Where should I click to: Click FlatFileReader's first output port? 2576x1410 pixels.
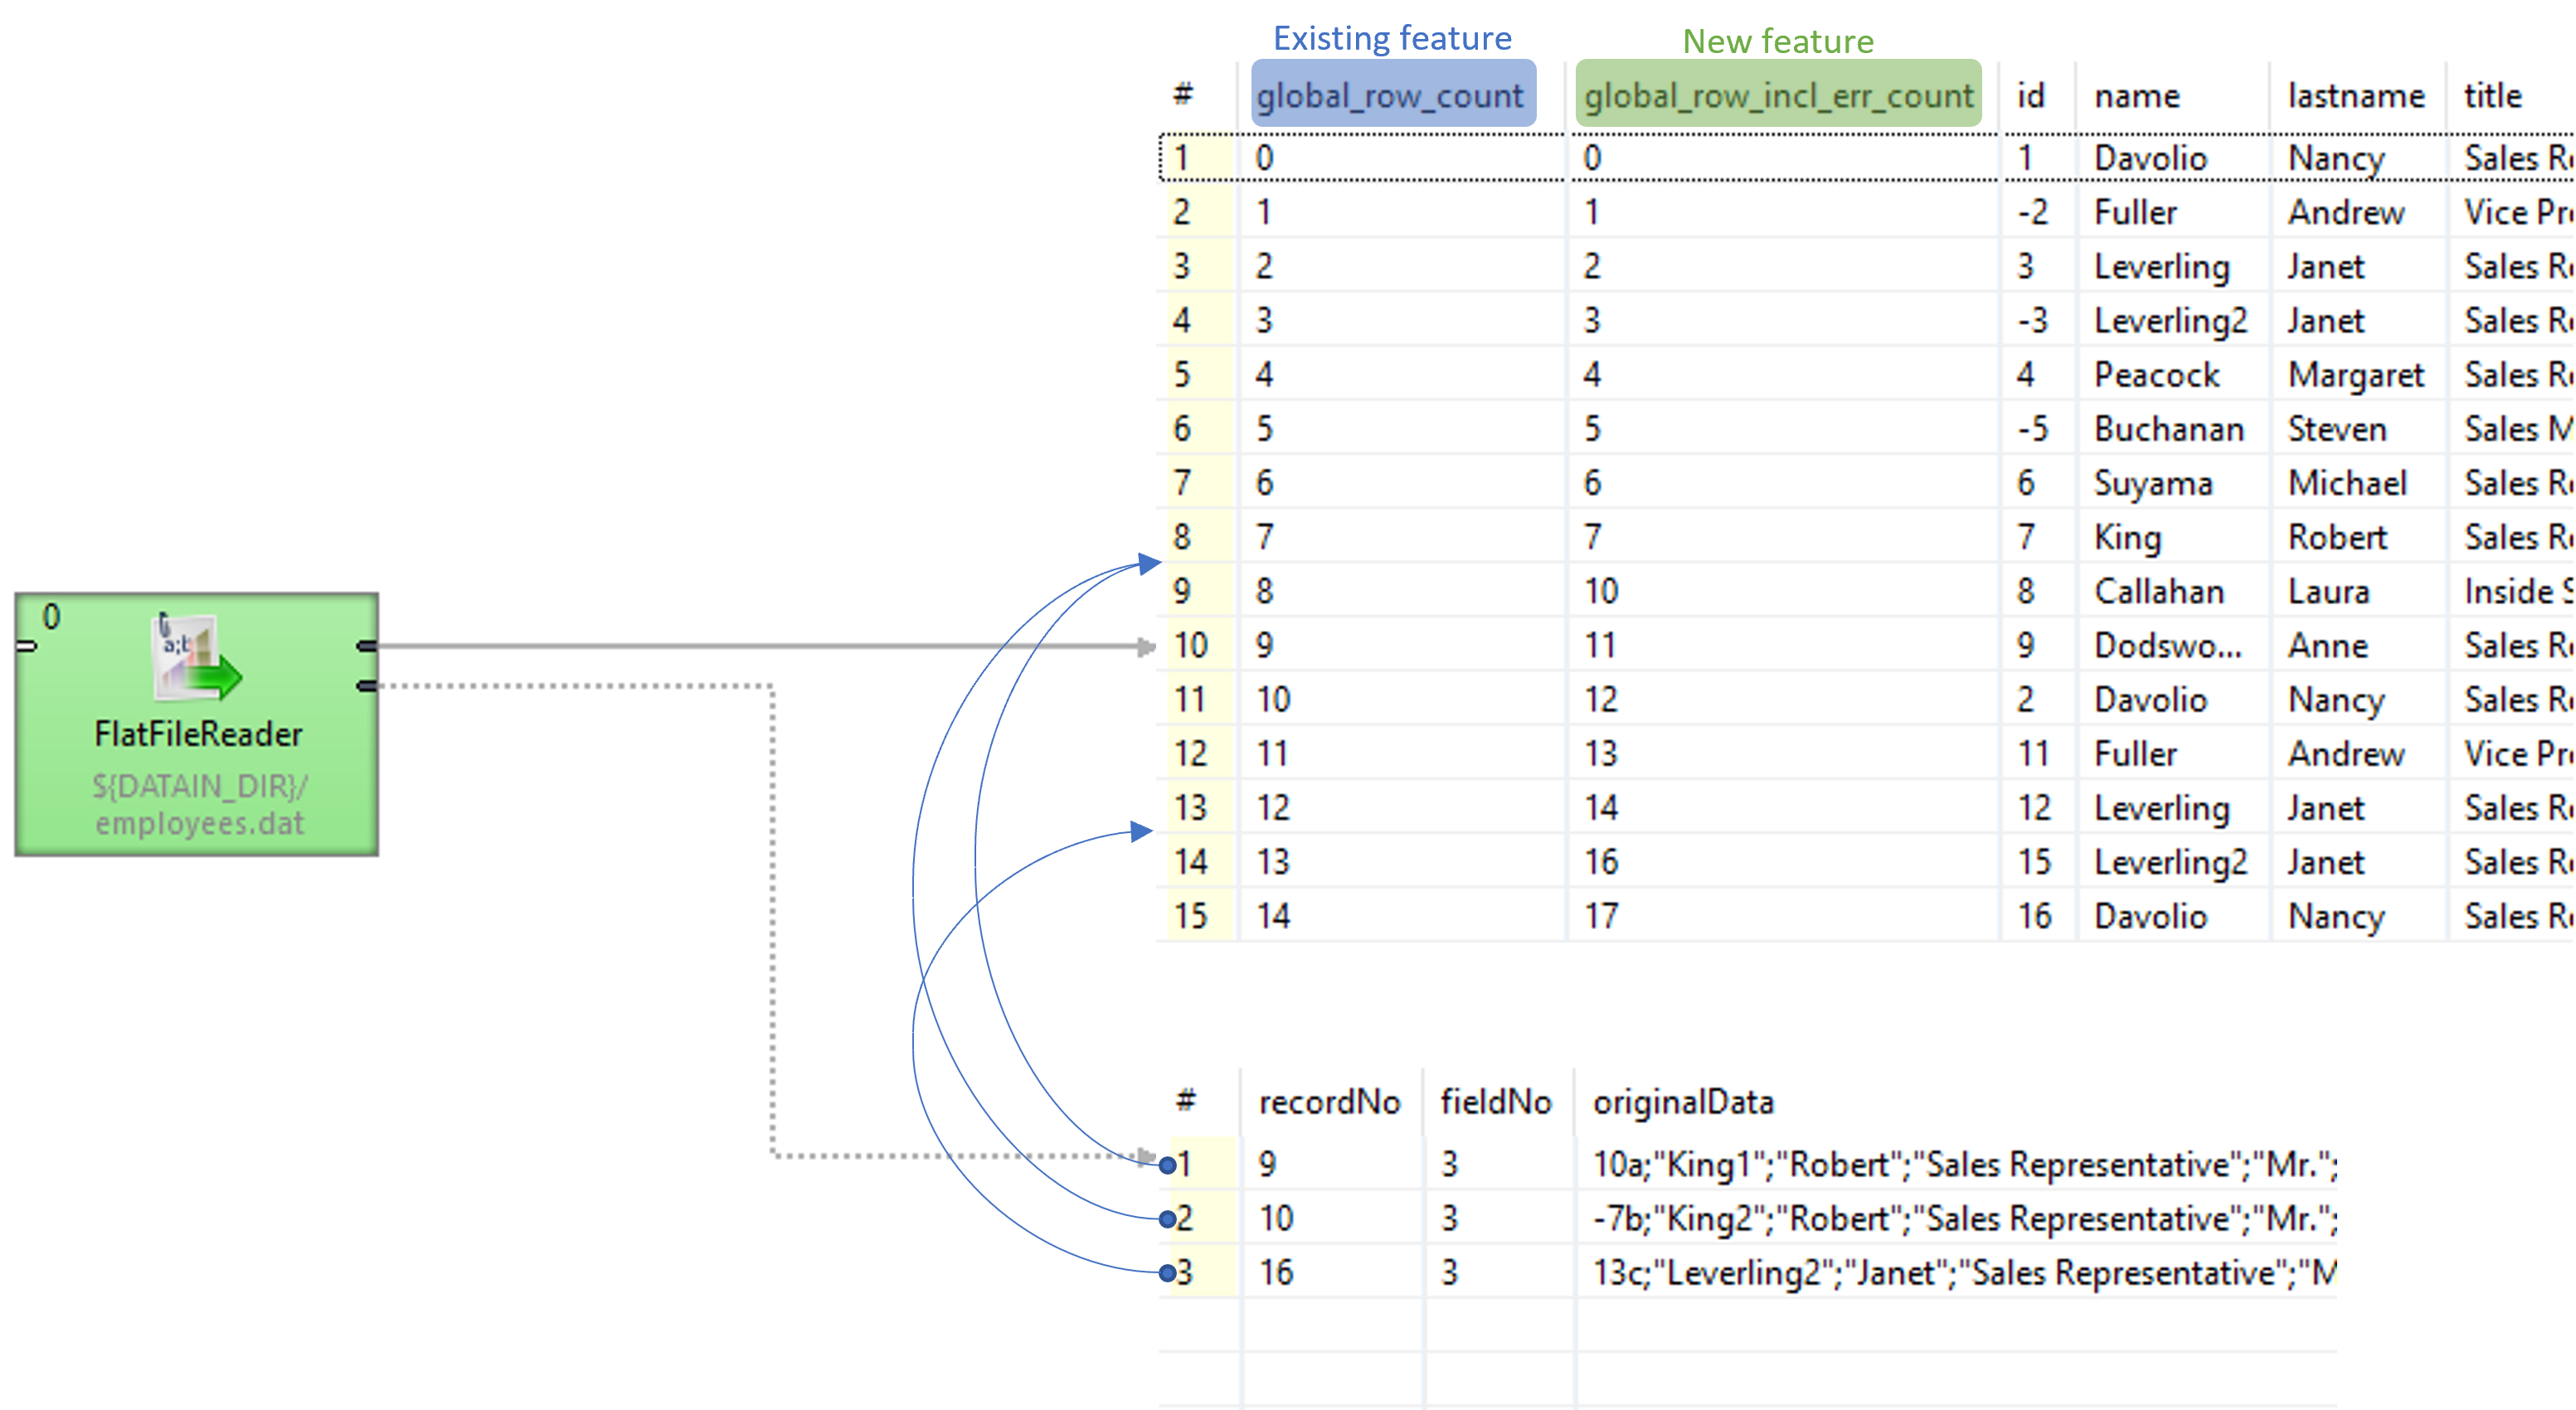(367, 647)
